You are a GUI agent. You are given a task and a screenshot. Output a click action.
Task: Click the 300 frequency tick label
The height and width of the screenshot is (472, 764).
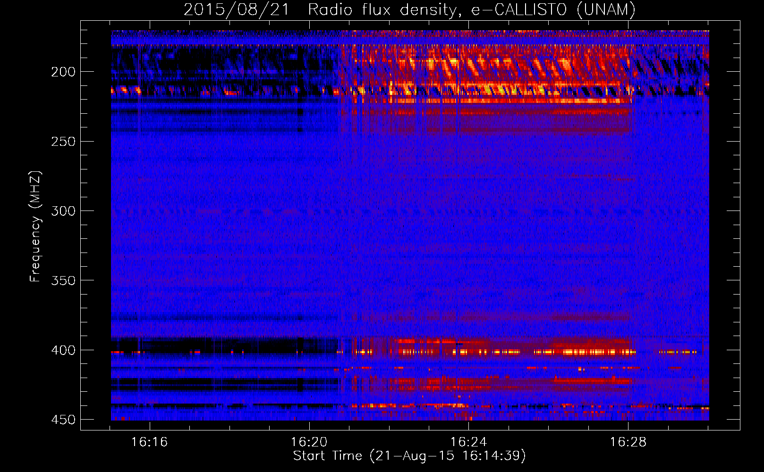pyautogui.click(x=63, y=211)
